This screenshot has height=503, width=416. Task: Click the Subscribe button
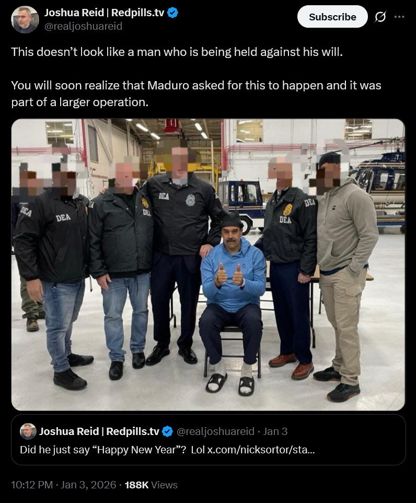pos(332,17)
